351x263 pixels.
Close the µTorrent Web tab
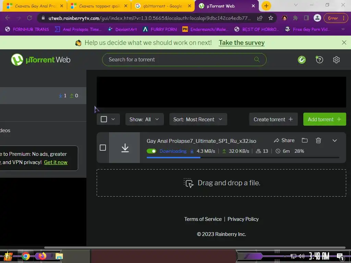tap(253, 6)
